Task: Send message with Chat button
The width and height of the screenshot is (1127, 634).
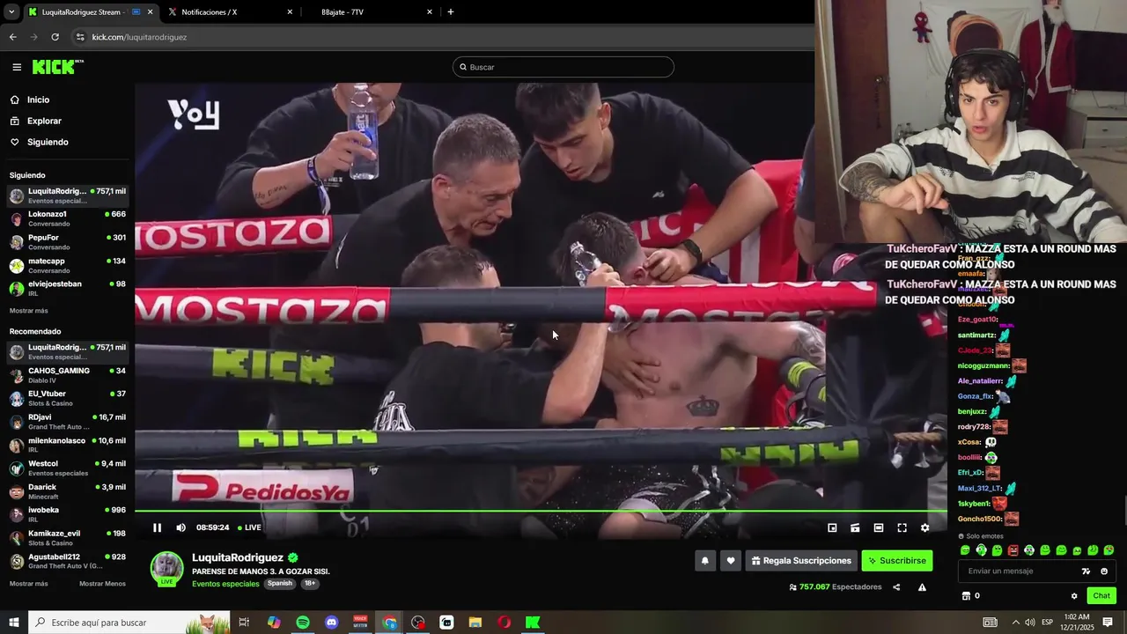Action: [x=1101, y=596]
